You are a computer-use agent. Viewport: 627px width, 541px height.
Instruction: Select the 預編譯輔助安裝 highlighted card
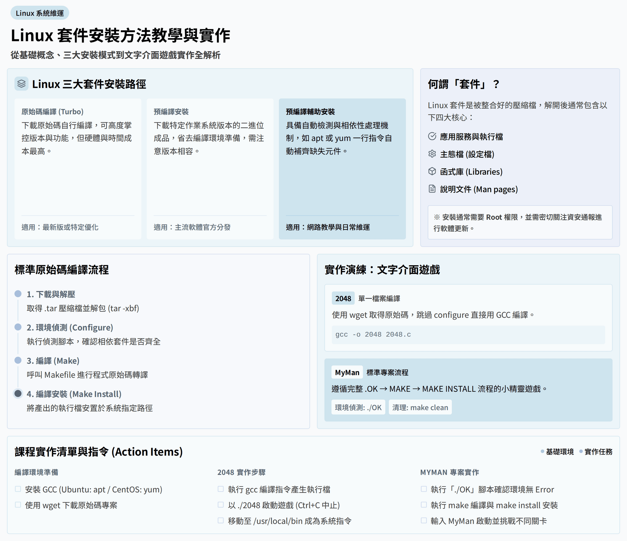[342, 169]
